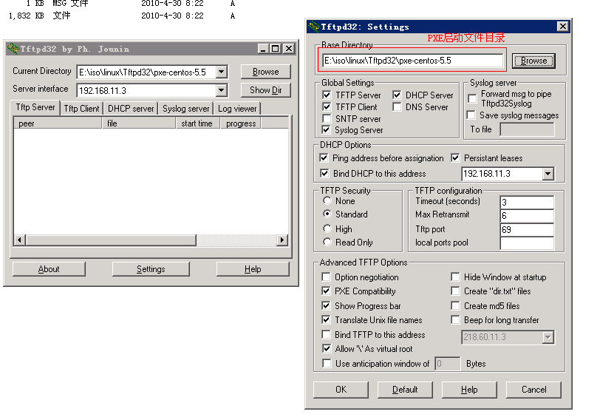Enable Use anticipation window checkbox

[327, 363]
